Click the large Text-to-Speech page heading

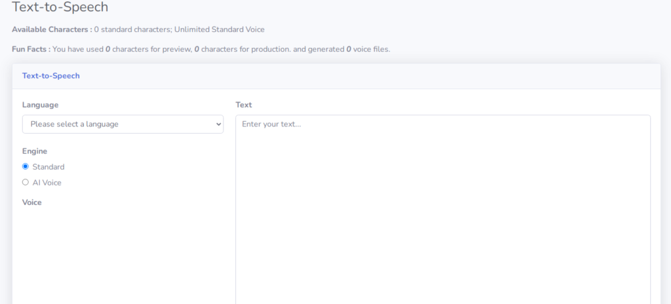[60, 8]
